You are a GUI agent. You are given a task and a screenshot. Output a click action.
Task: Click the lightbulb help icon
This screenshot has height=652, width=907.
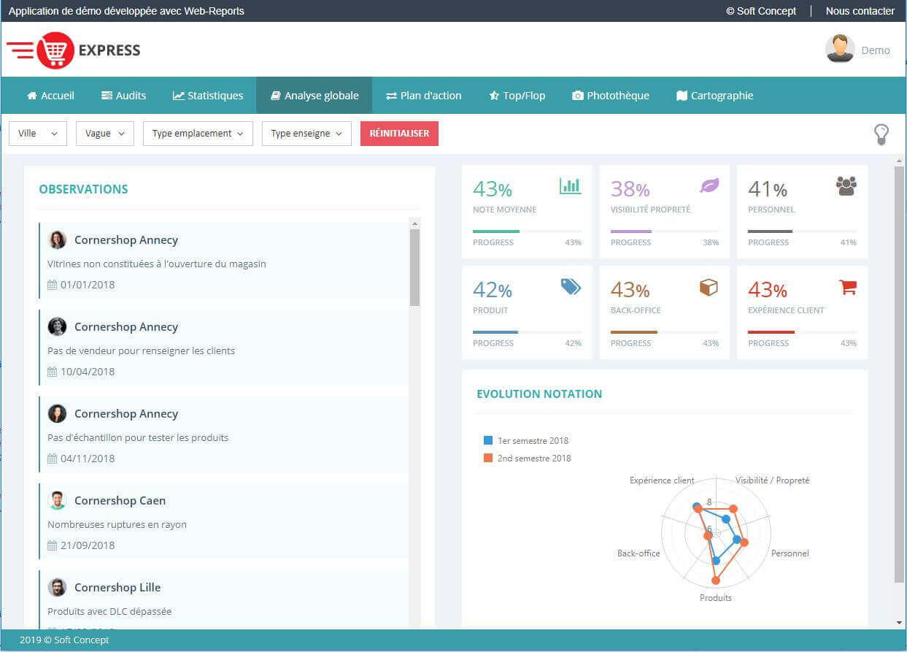pos(882,134)
